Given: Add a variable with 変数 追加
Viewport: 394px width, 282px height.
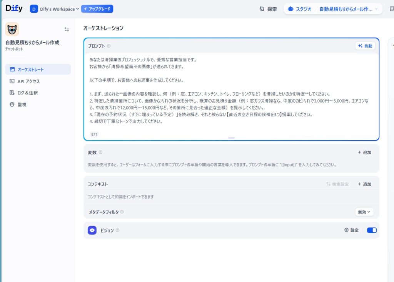Looking at the screenshot, I should (363, 152).
